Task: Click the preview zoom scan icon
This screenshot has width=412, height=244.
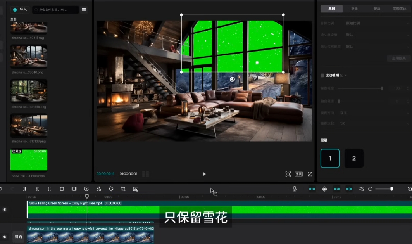Action: [x=288, y=174]
